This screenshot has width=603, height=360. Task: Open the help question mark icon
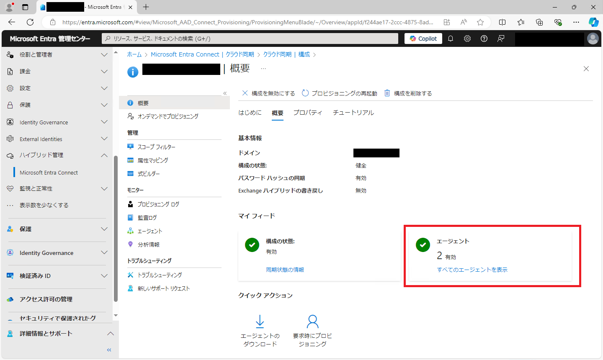484,39
